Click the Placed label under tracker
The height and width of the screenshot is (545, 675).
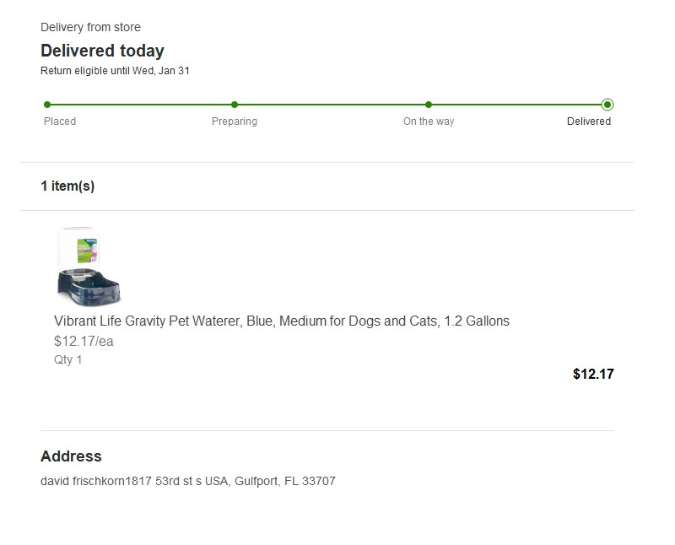[60, 121]
